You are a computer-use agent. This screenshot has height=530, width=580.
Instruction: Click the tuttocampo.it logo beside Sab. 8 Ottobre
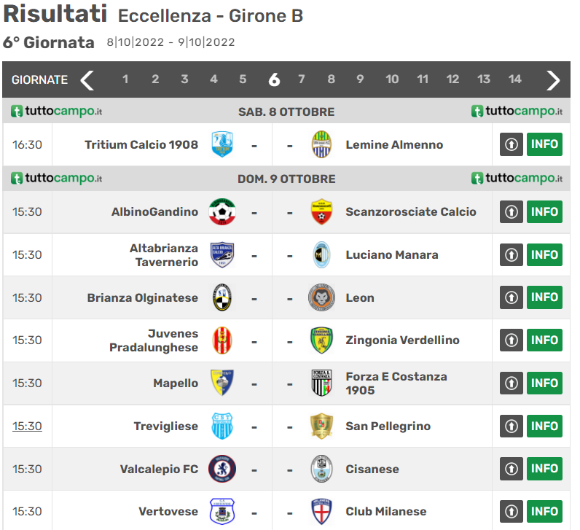[57, 112]
